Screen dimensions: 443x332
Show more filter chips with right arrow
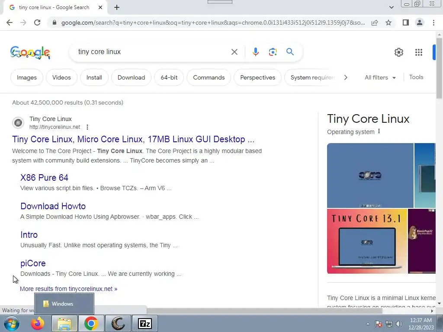click(346, 77)
